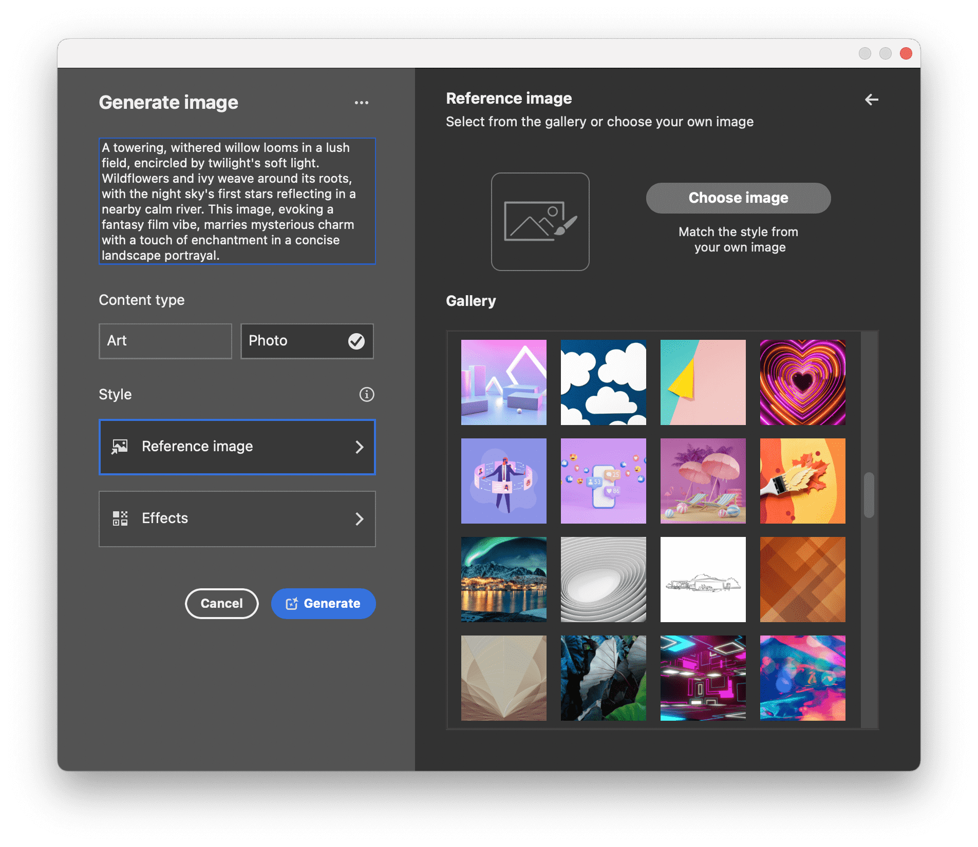Viewport: 978px width, 847px height.
Task: Toggle the Photo content type checkmark
Action: tap(356, 341)
